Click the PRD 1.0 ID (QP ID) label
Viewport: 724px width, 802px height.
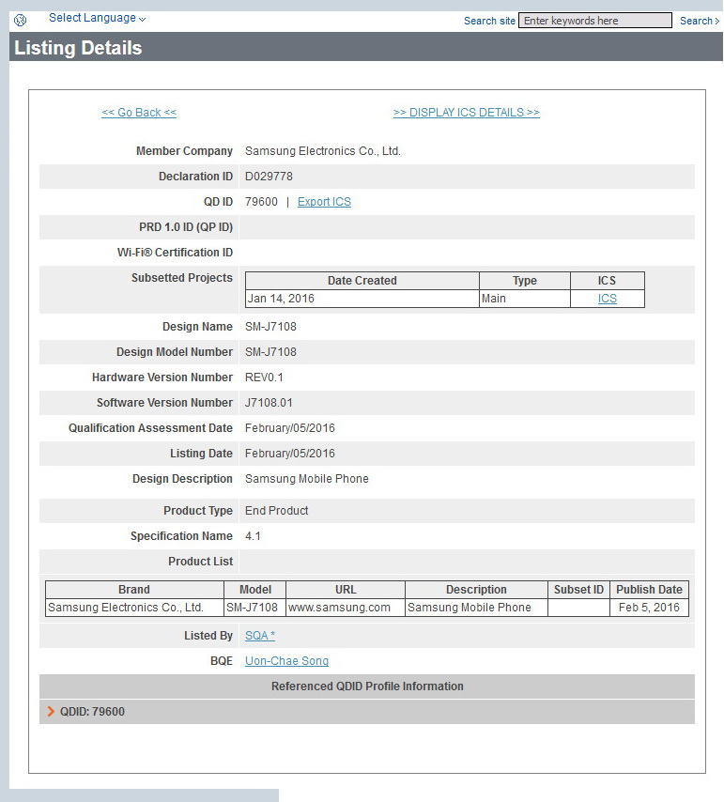[186, 227]
